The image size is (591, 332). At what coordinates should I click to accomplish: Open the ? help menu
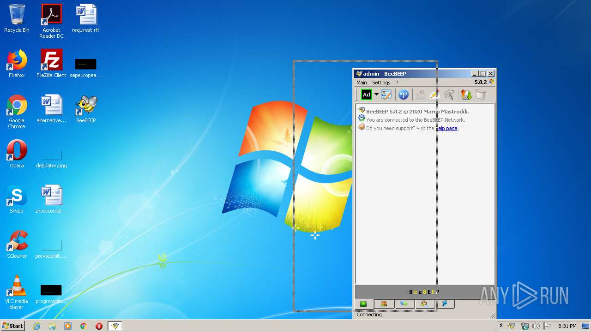[x=397, y=83]
